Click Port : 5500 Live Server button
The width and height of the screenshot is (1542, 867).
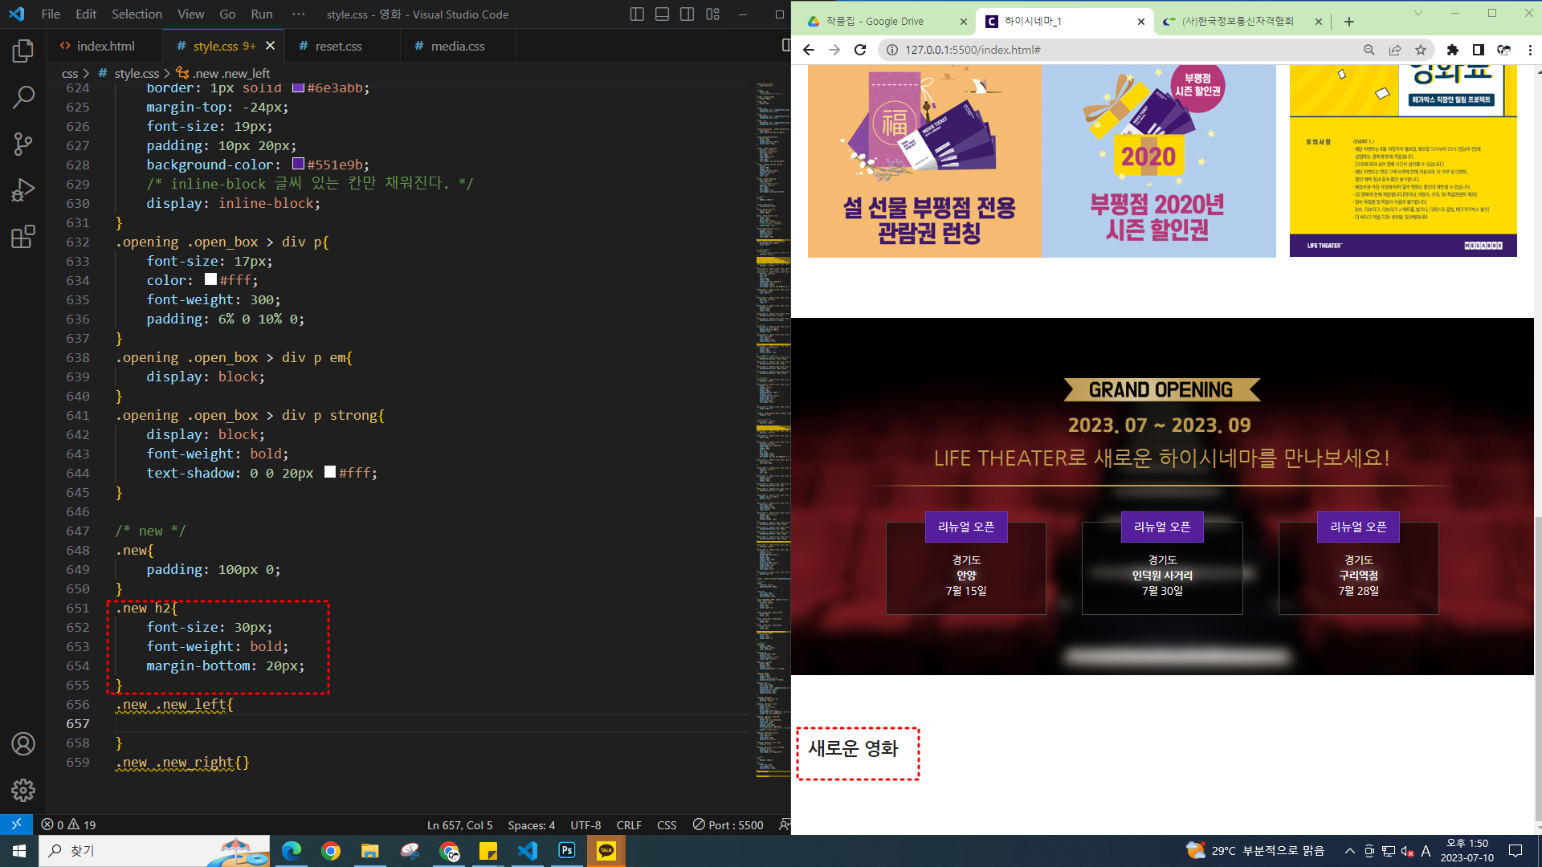(728, 824)
